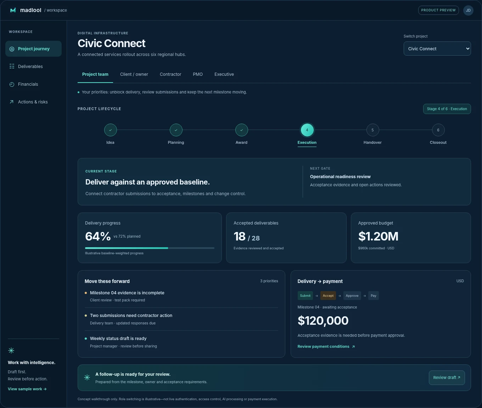Switch to the Contractor tab

click(170, 74)
